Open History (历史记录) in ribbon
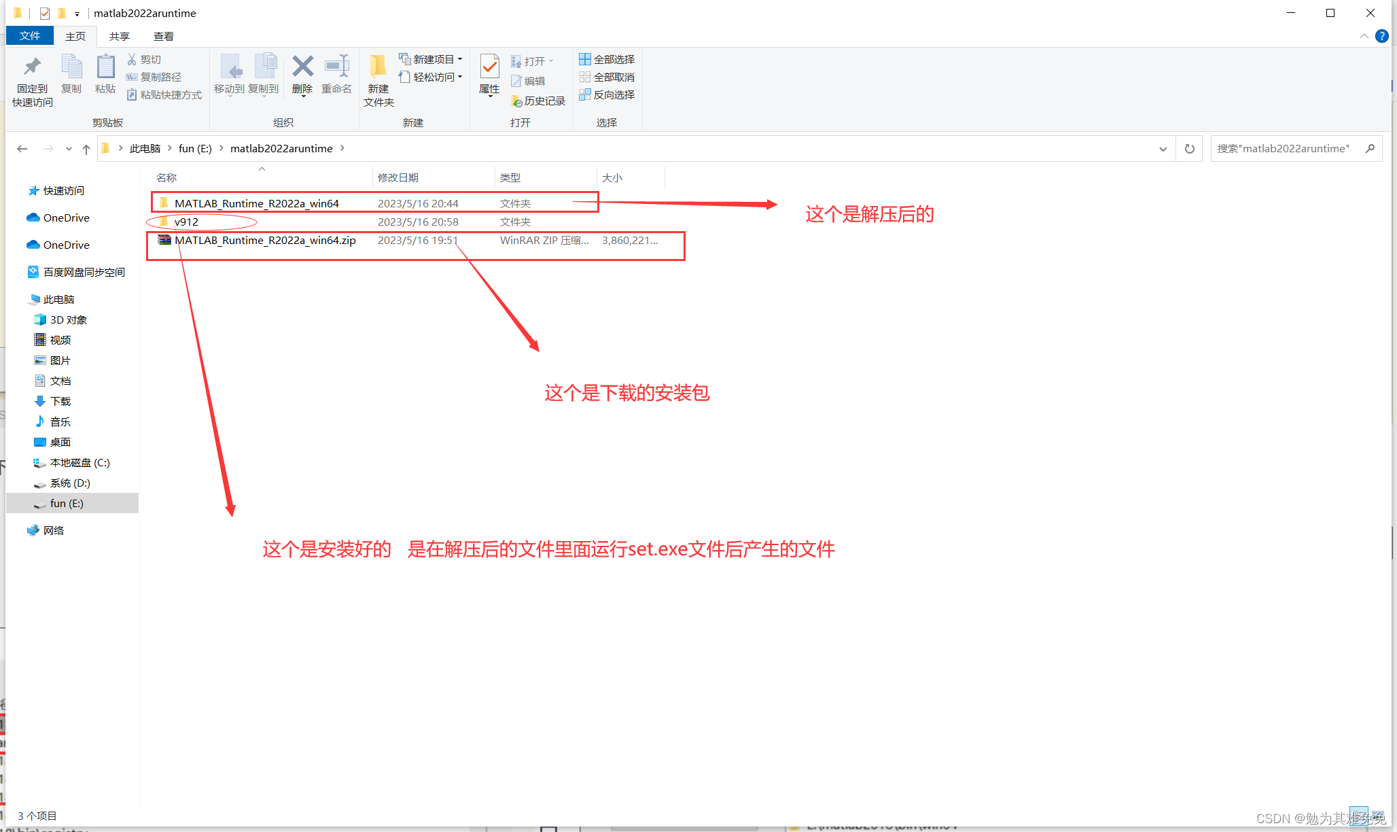 tap(538, 101)
